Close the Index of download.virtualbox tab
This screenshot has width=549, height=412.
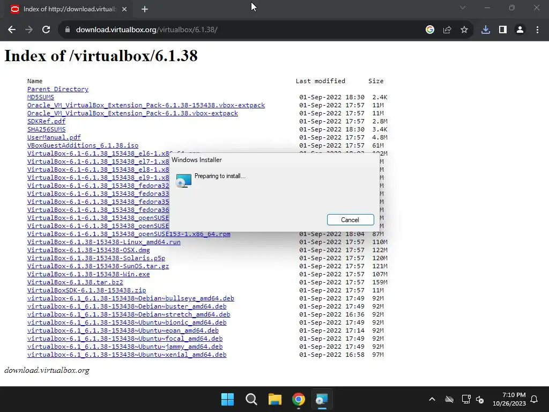point(124,10)
